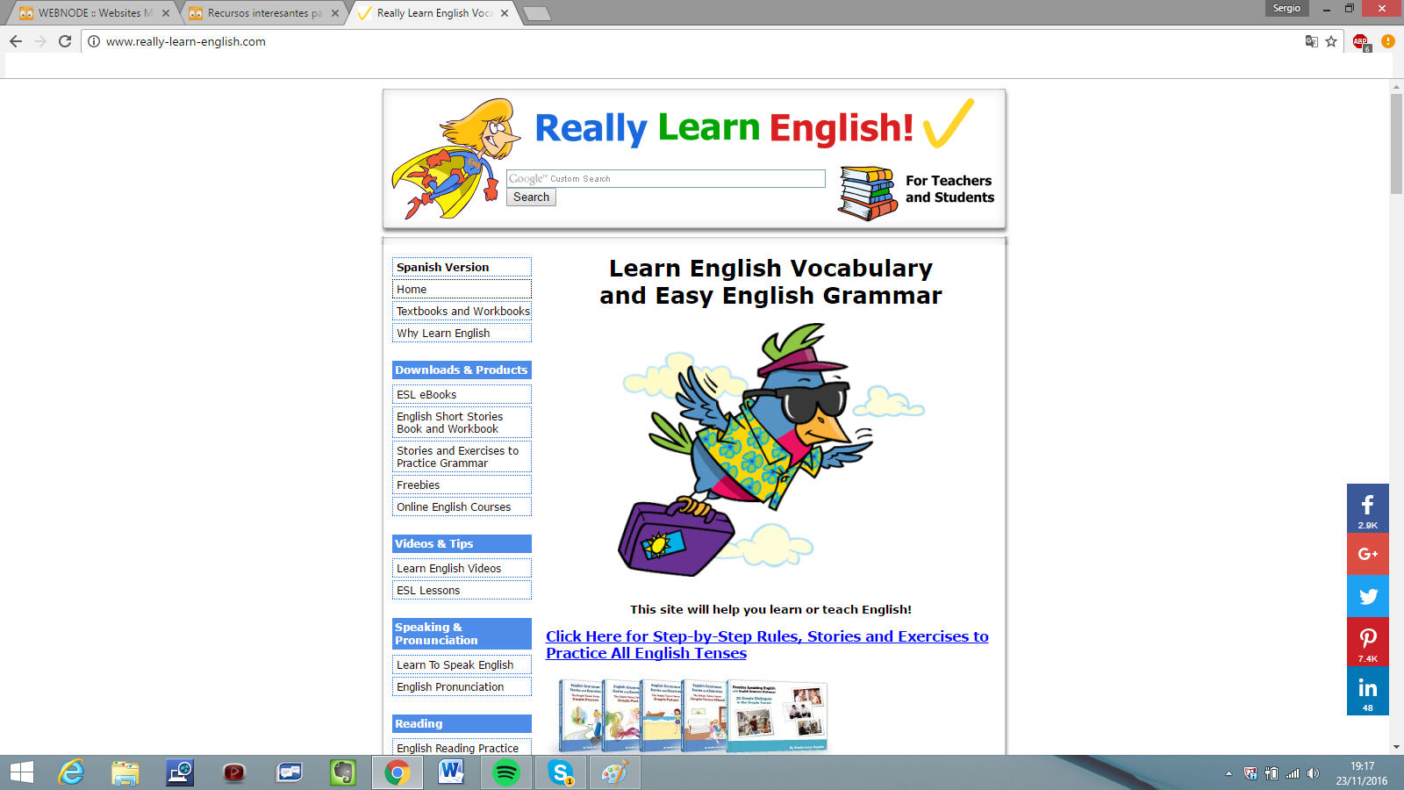
Task: Go back with the browser back arrow
Action: coord(16,41)
